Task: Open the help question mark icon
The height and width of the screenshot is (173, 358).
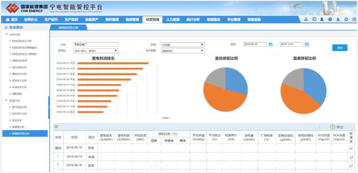Action: click(330, 20)
